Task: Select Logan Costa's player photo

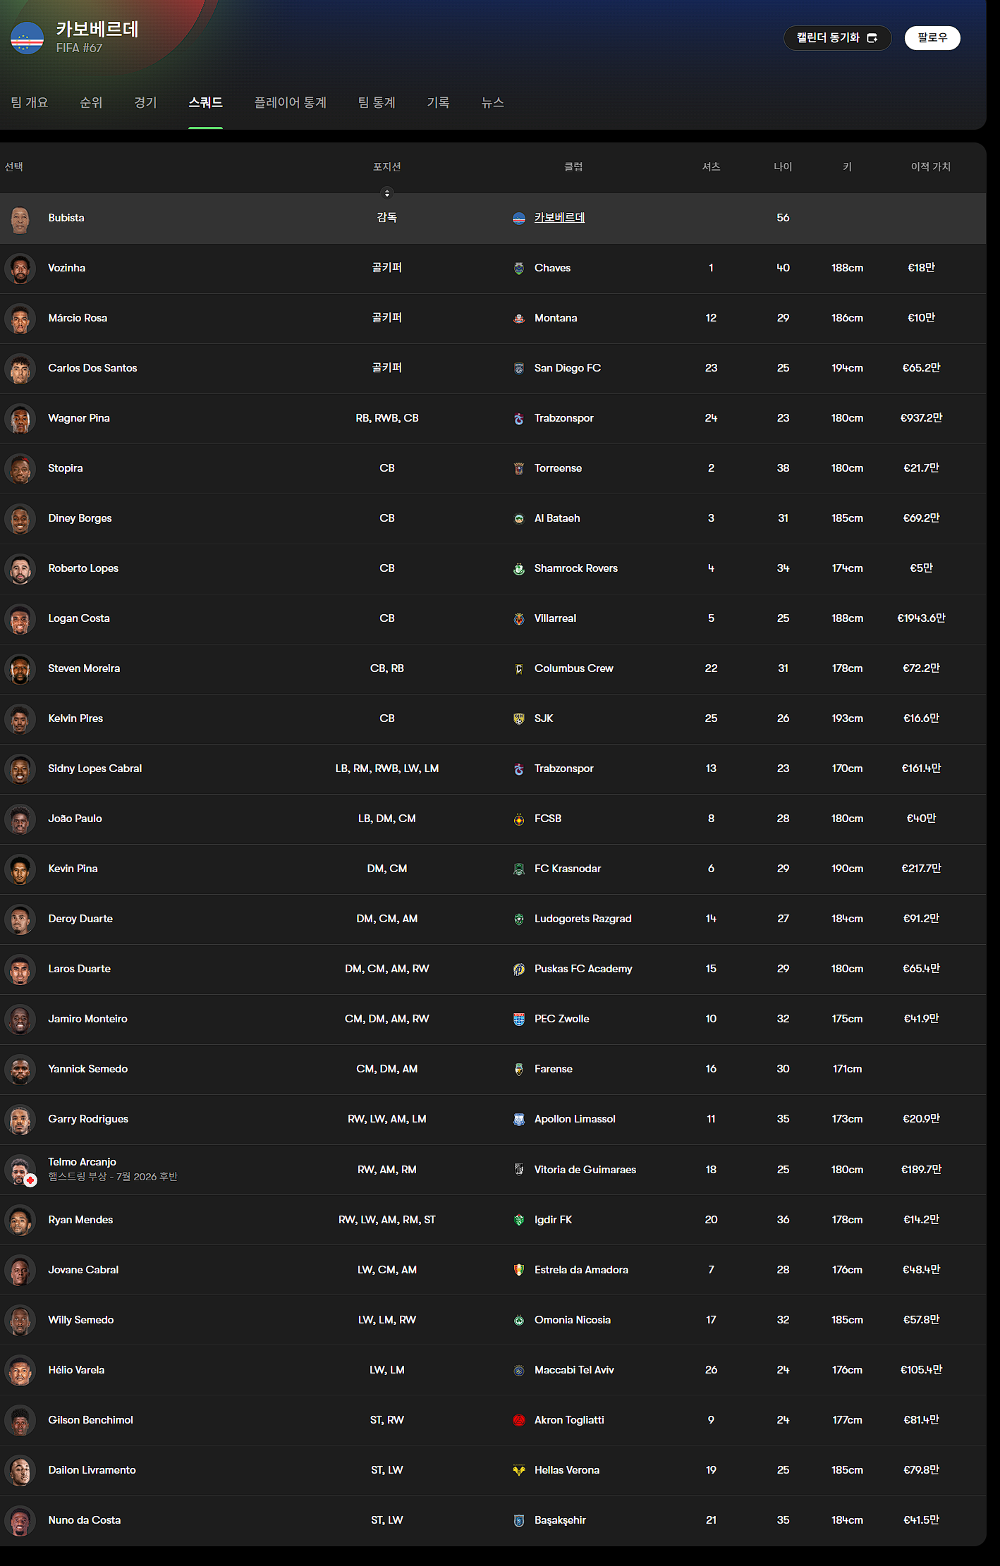Action: (x=20, y=619)
